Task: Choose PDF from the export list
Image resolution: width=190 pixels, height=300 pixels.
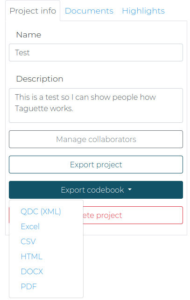Action: (28, 286)
